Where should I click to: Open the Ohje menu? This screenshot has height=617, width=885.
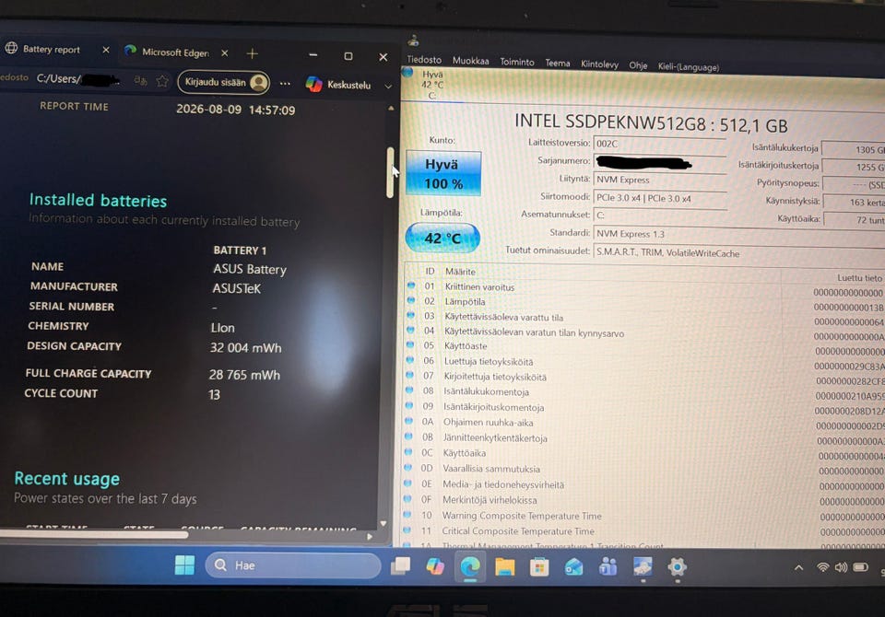pos(638,65)
